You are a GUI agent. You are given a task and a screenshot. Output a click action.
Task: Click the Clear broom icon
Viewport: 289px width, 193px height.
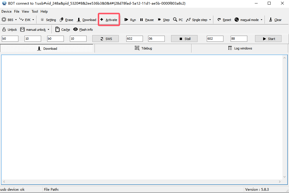point(271,20)
